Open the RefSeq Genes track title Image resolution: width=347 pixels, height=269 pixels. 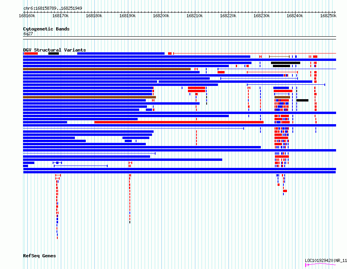click(39, 256)
